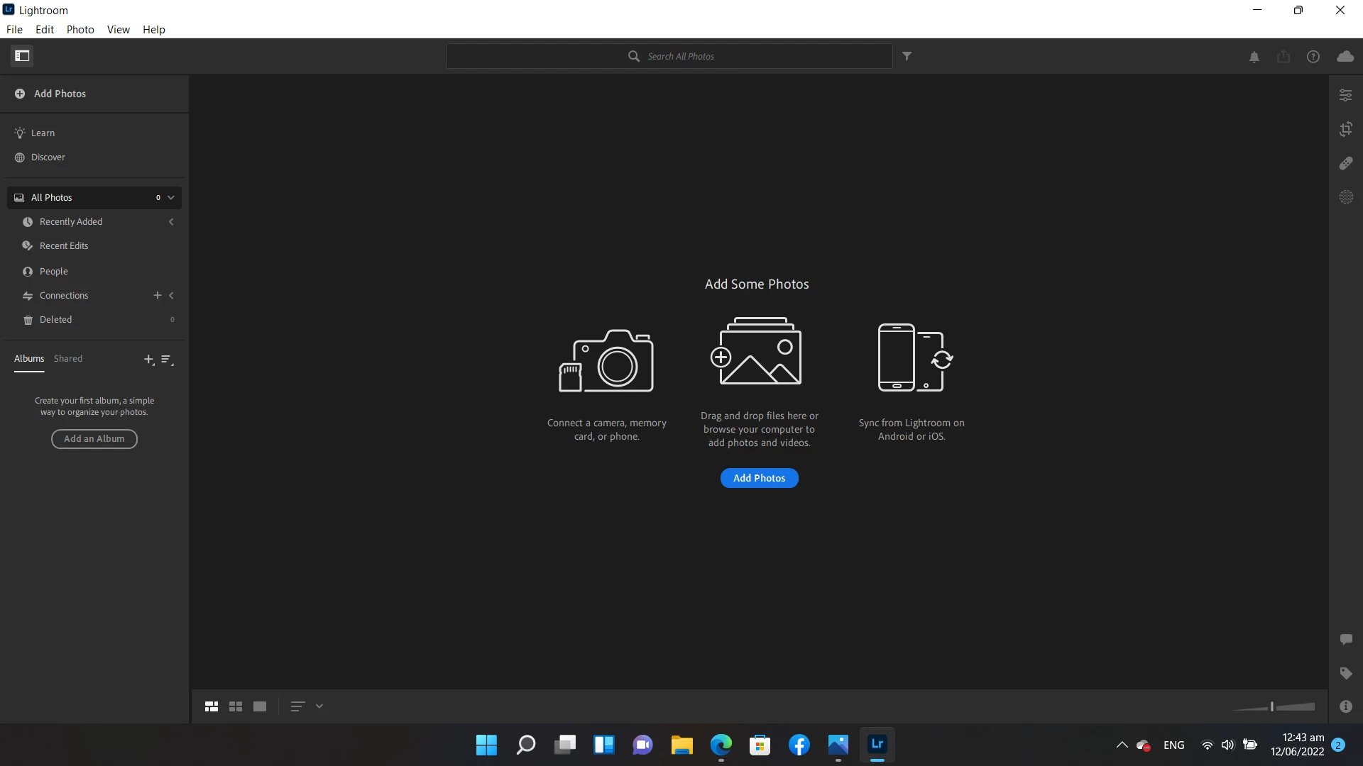Screen dimensions: 1363x766
Task: Select the Crop and Rotate tool
Action: (x=1345, y=129)
